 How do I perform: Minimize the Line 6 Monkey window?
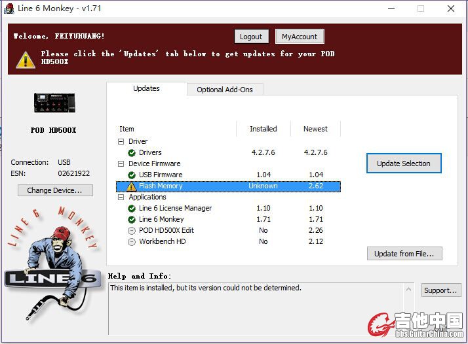coord(391,9)
